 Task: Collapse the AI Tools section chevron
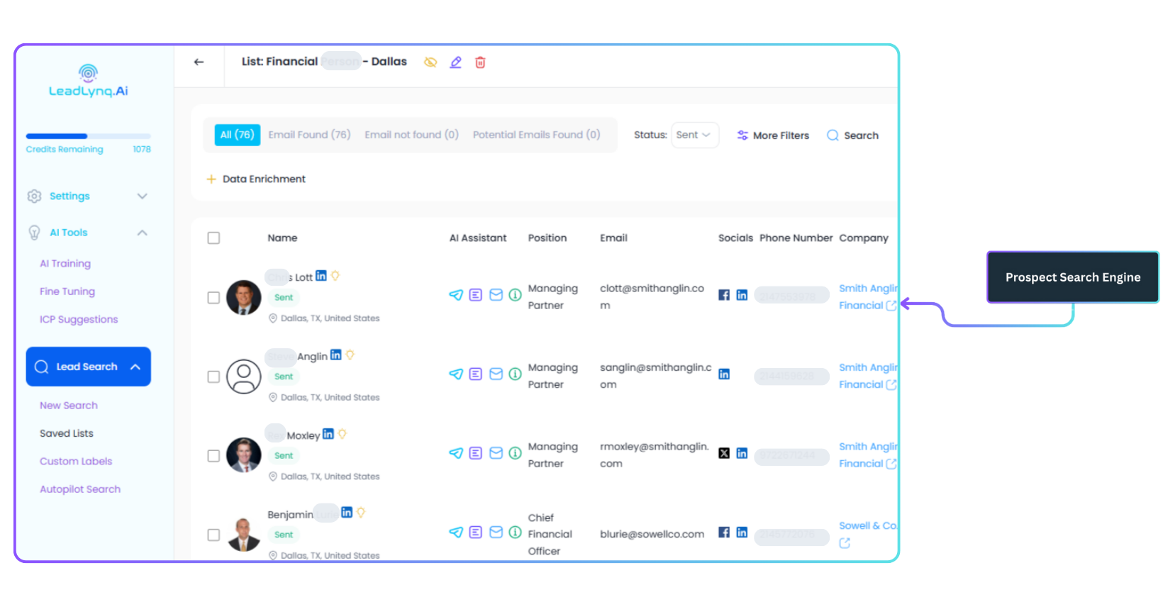(143, 233)
